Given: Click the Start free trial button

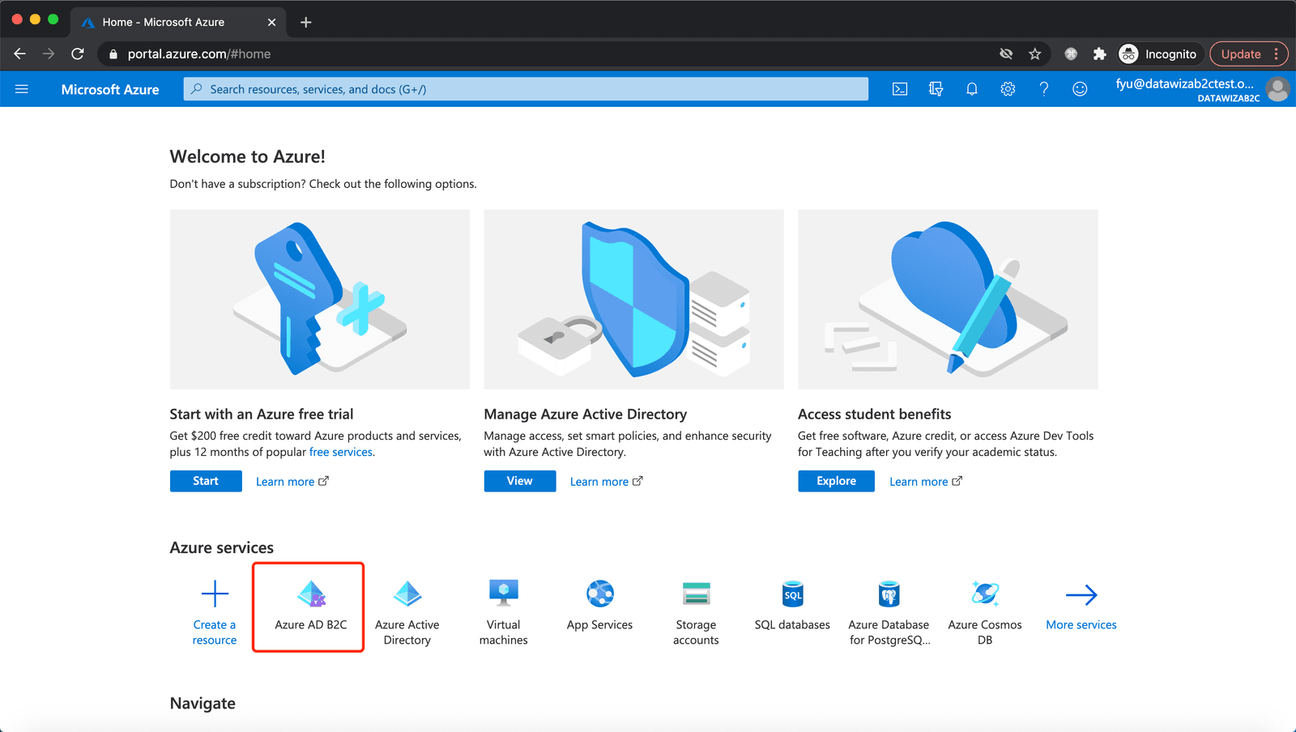Looking at the screenshot, I should [x=206, y=481].
